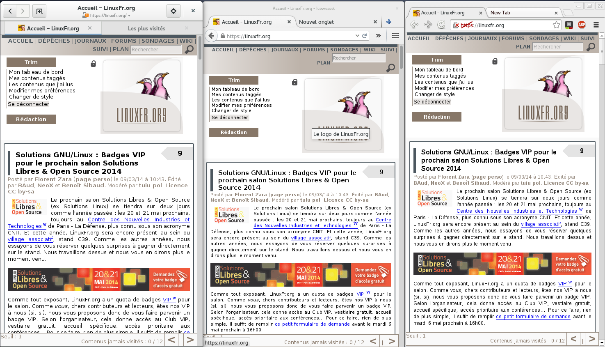605x347 pixels.
Task: Click 'Se déconnecter' in the left window
Action: tap(29, 104)
